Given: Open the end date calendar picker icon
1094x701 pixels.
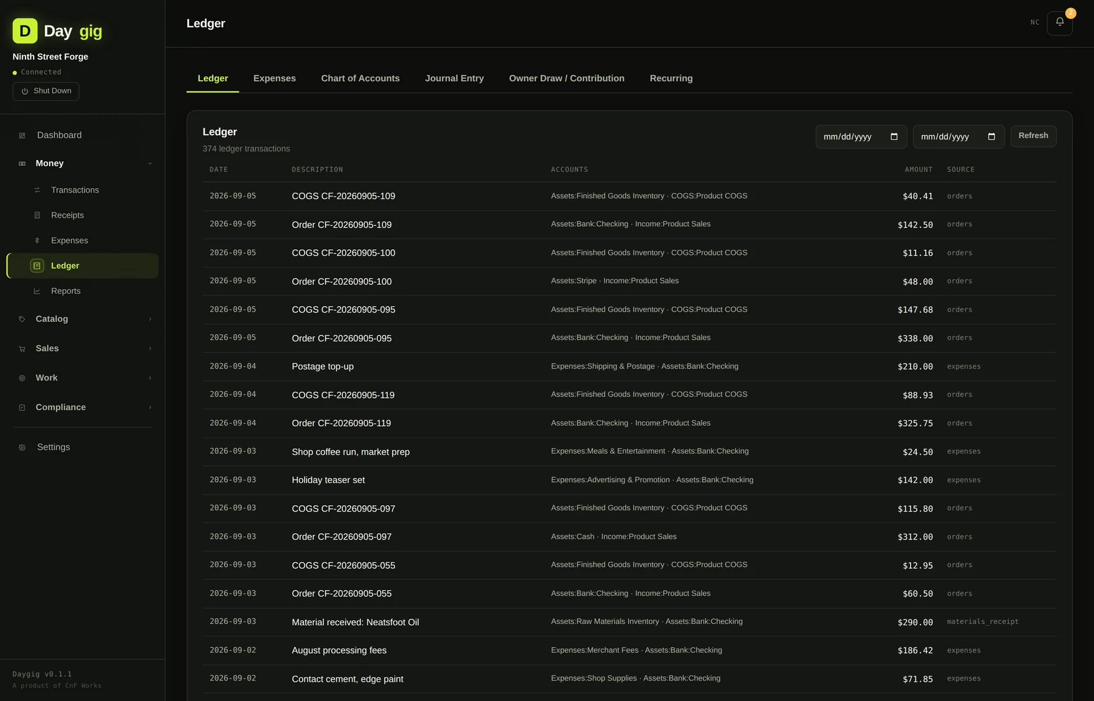Looking at the screenshot, I should (x=991, y=137).
